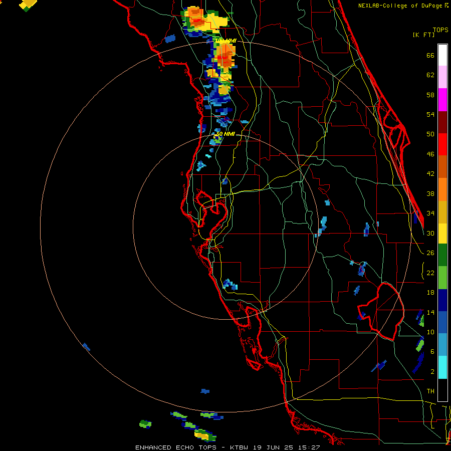Click the 42 legend value
The image size is (451, 451).
[430, 173]
